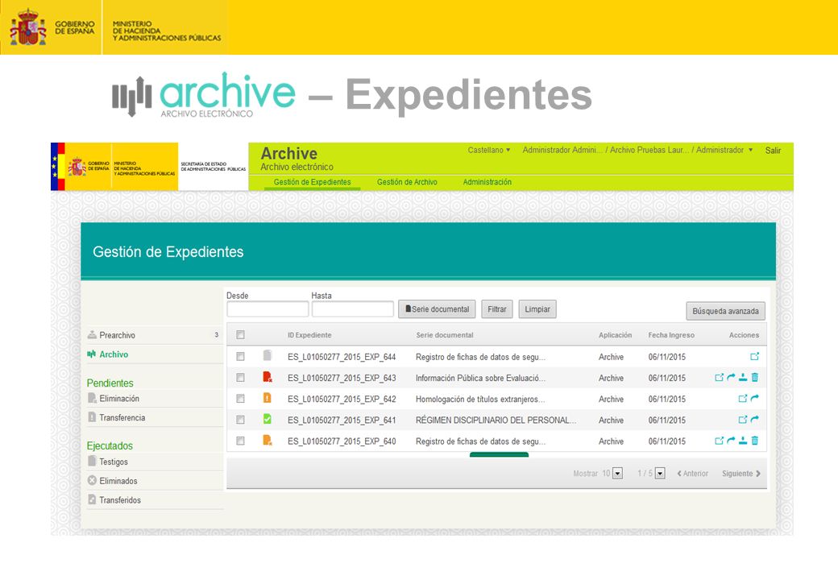The image size is (838, 580).
Task: Switch to Gestión de Archivo tab
Action: (407, 182)
